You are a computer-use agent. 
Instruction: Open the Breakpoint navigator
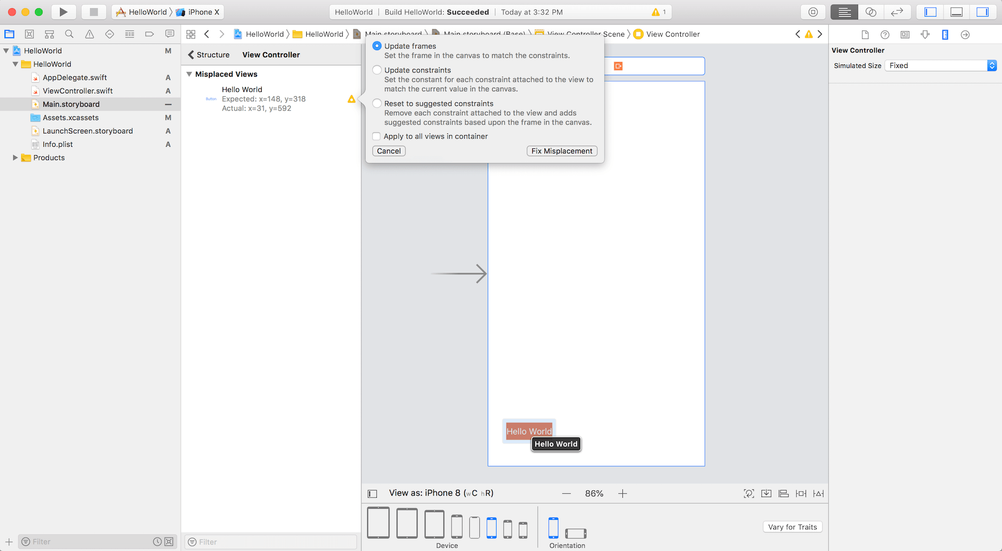coord(149,34)
